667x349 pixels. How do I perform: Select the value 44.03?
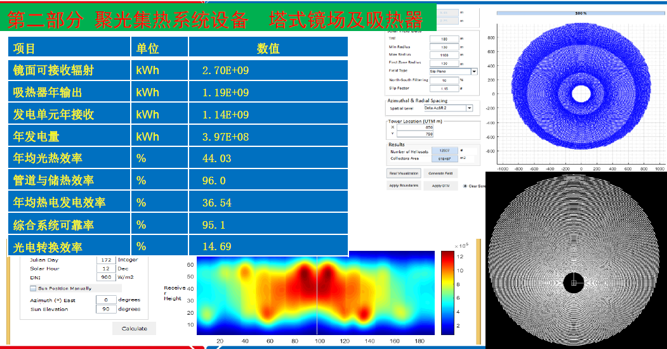pos(216,158)
